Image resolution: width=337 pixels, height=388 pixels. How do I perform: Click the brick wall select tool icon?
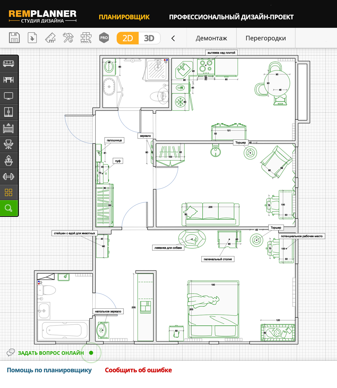coord(86,38)
